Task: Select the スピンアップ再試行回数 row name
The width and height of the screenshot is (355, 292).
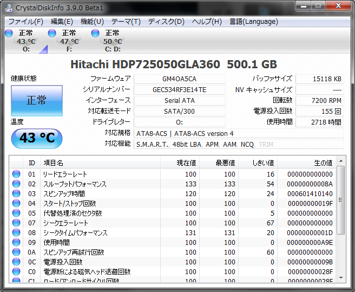Action: pos(74,252)
